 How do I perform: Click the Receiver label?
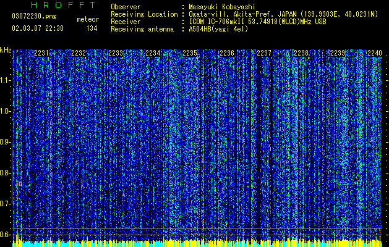[x=126, y=22]
